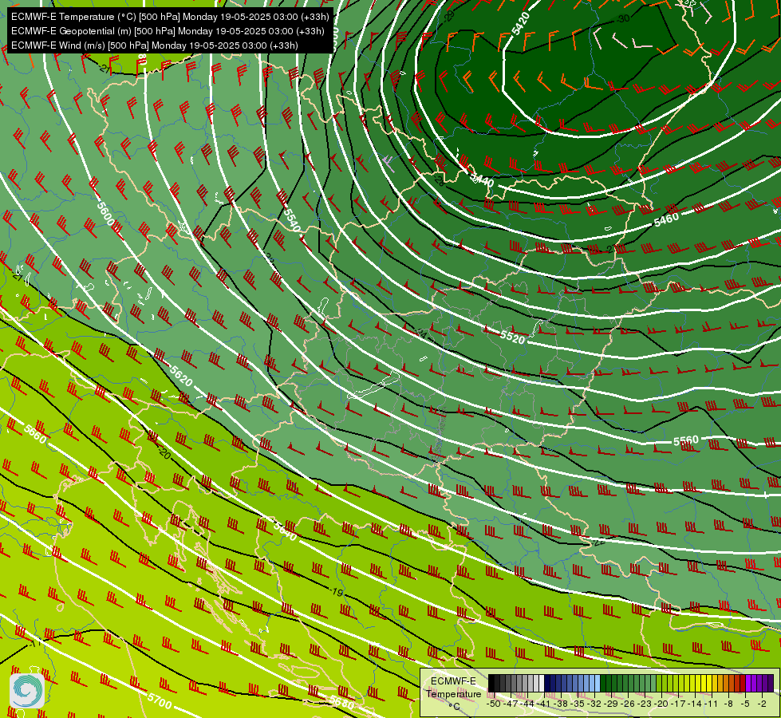
Task: Select the ECMWF-E Geopotential (m) title line
Action: pos(168,31)
